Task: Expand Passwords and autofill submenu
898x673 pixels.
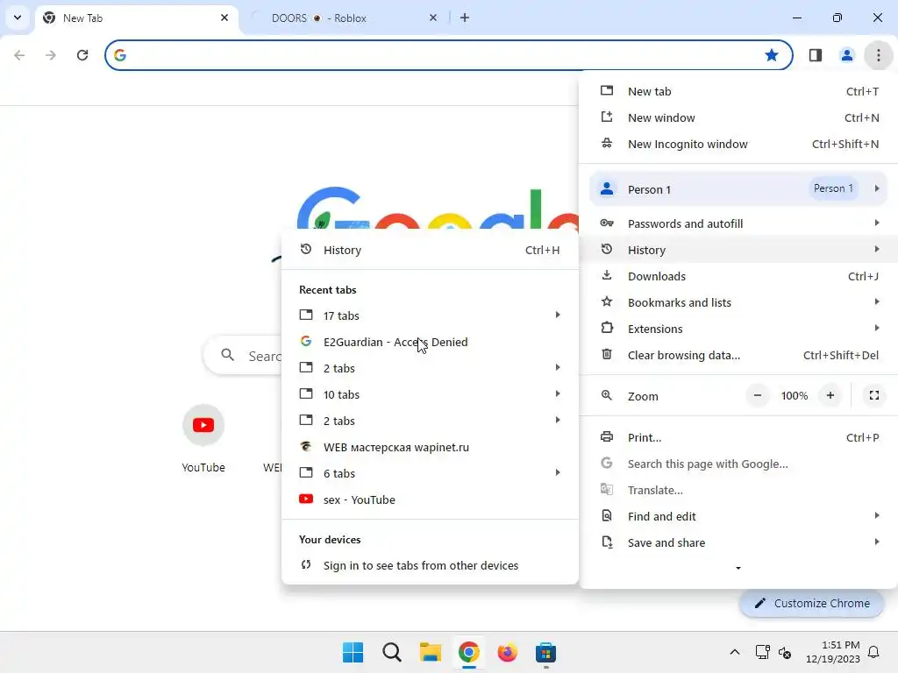Action: [738, 223]
